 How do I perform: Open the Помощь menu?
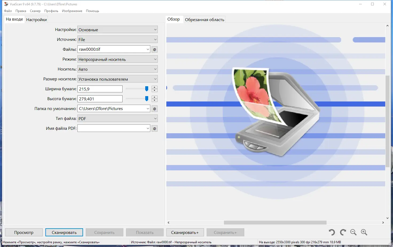(92, 11)
